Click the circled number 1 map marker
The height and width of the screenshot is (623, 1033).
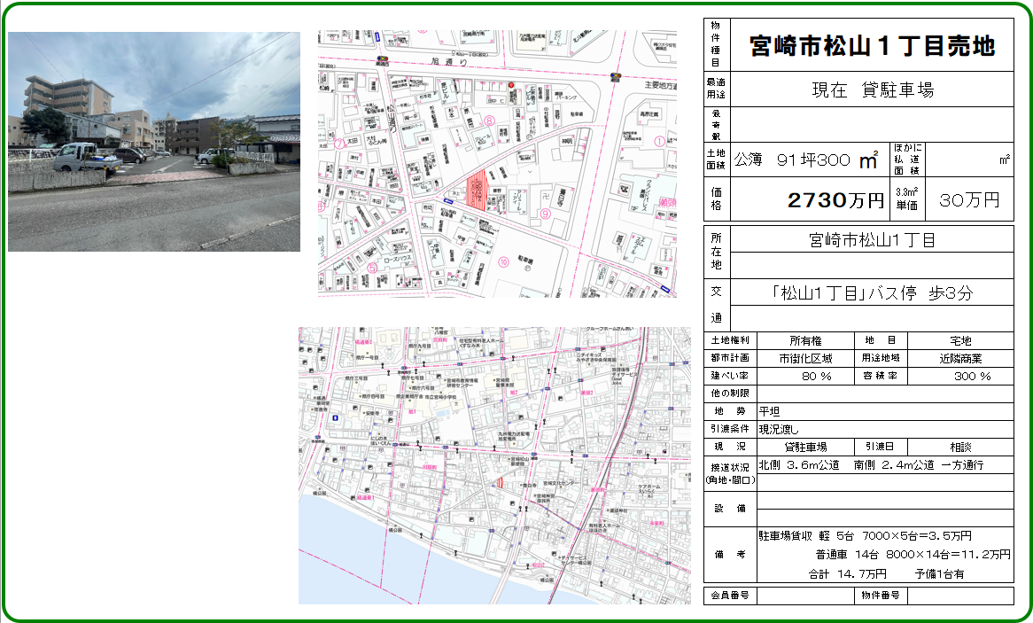point(658,141)
